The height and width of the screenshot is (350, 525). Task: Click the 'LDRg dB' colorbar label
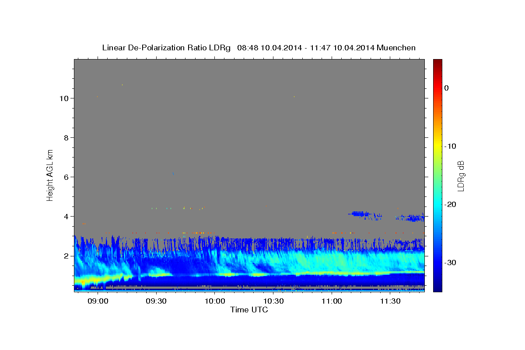460,176
